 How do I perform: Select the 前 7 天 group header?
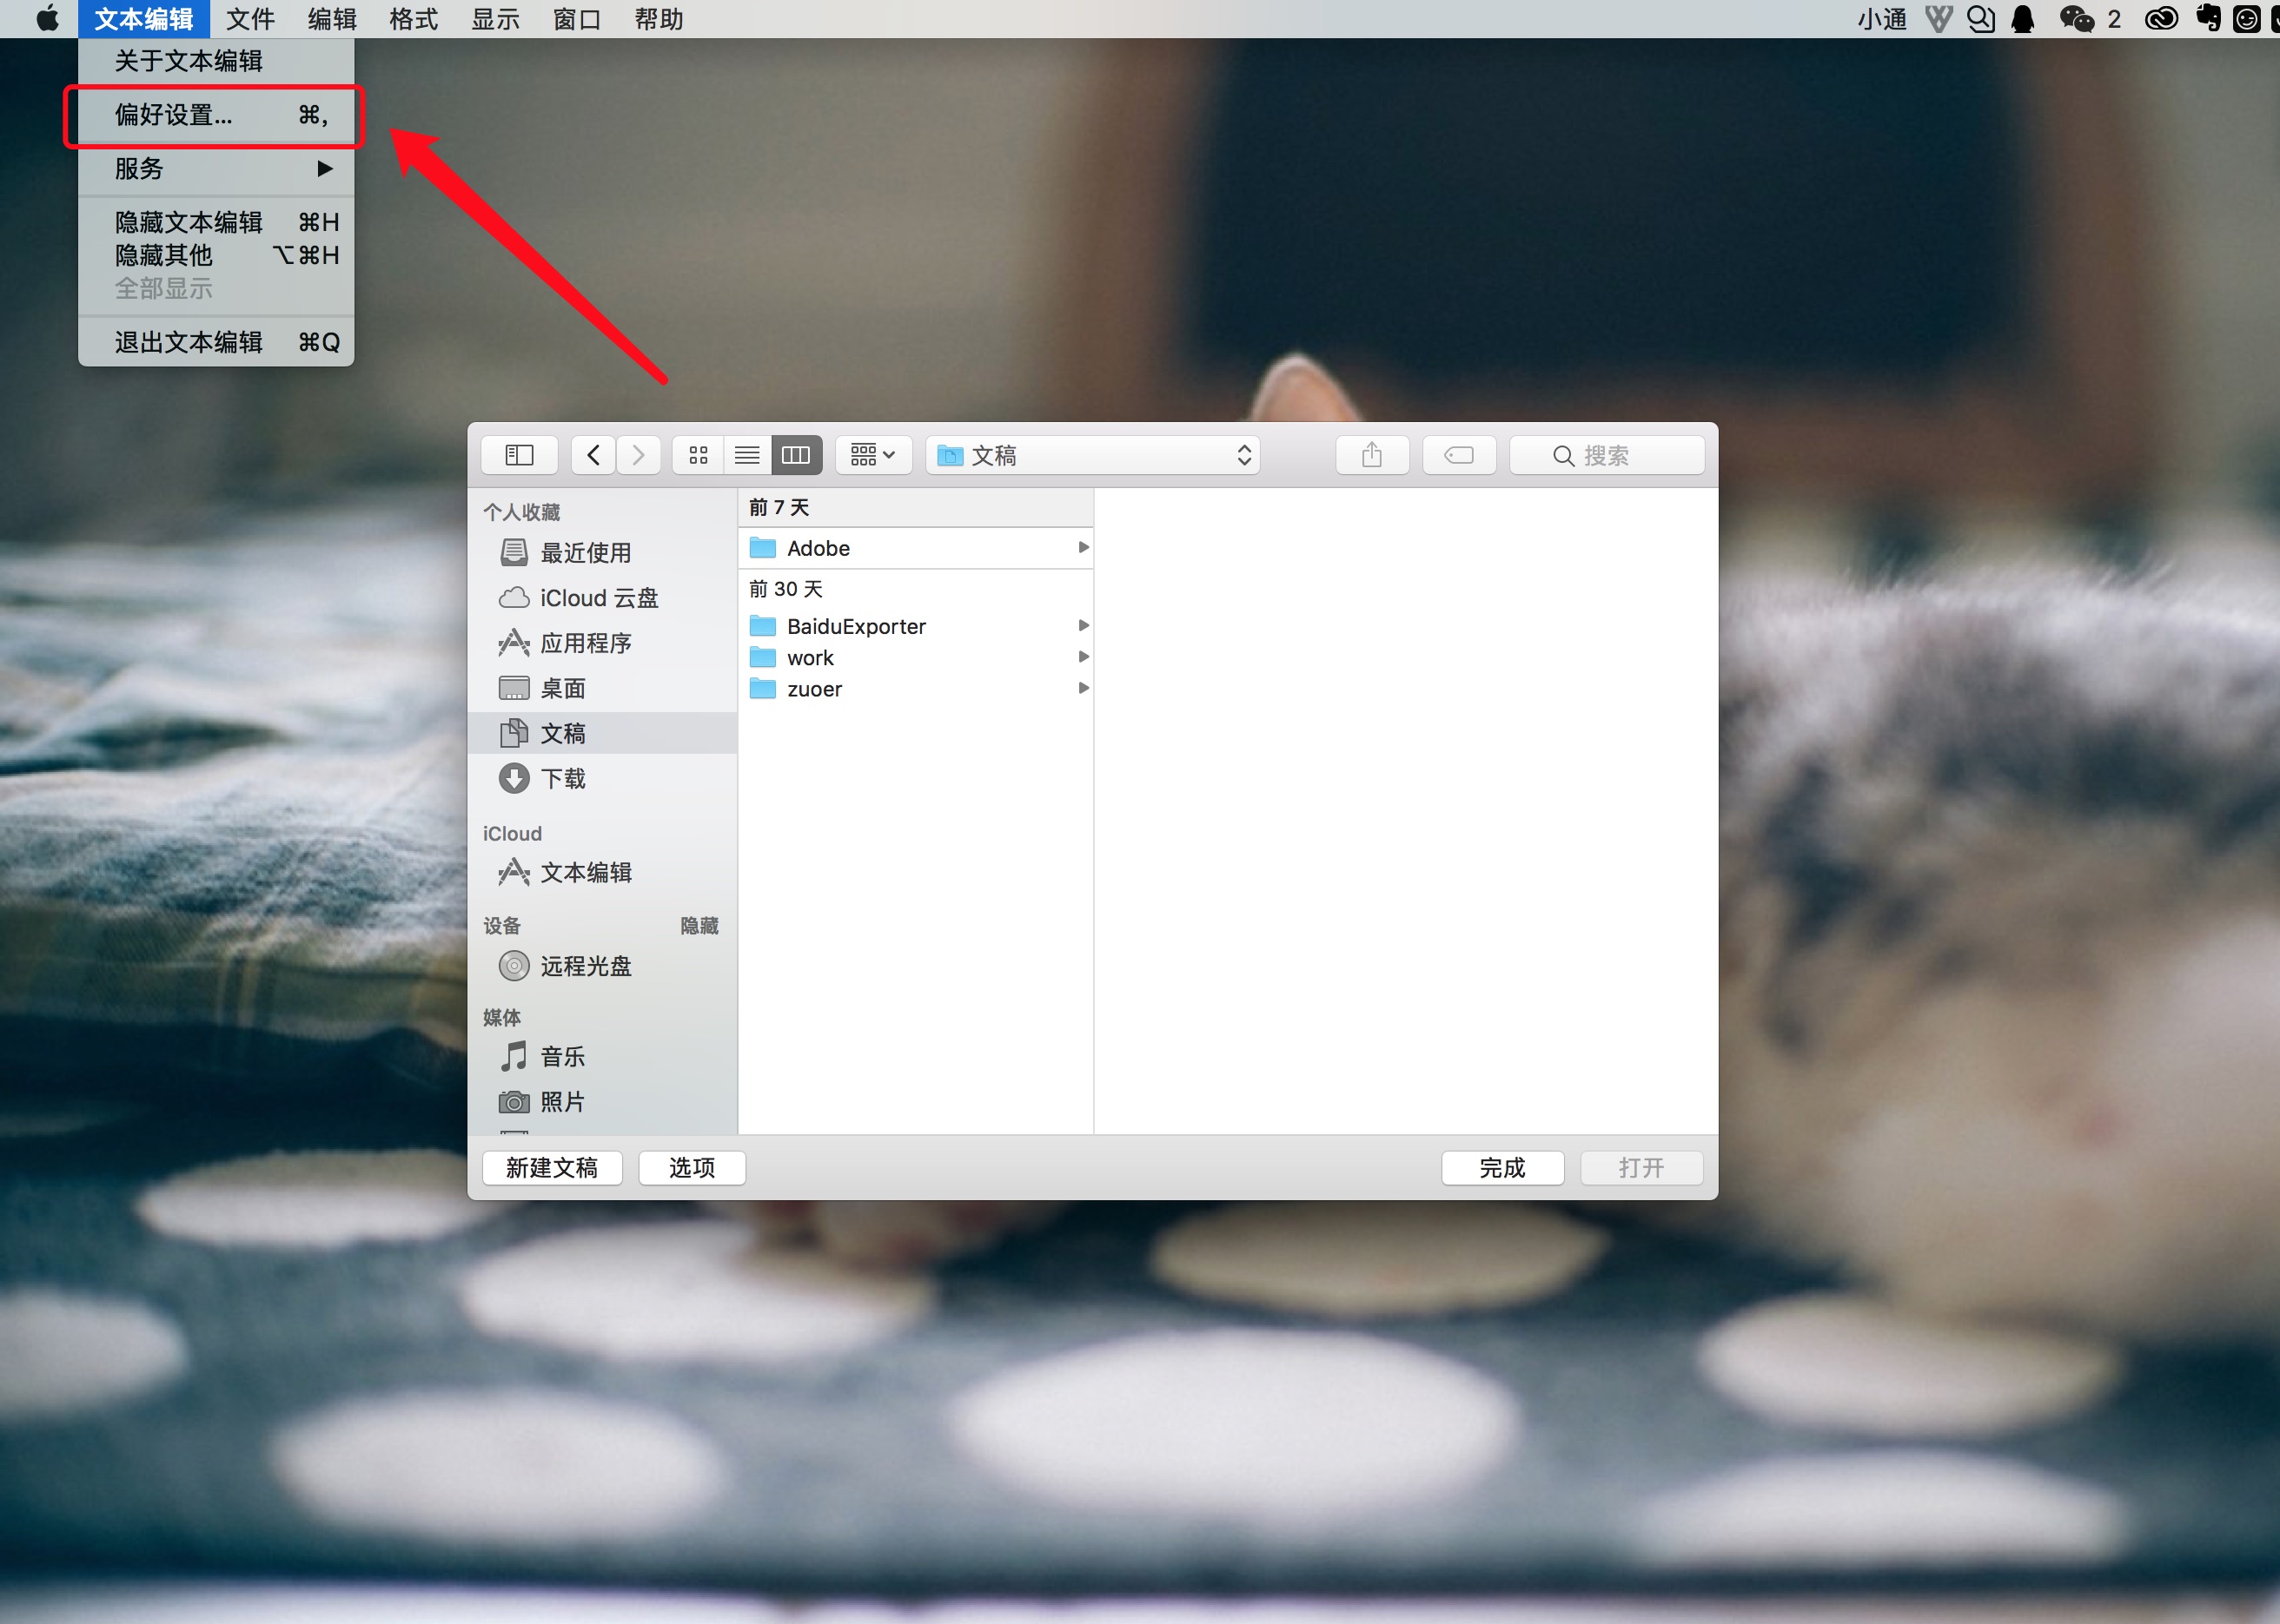pyautogui.click(x=916, y=507)
